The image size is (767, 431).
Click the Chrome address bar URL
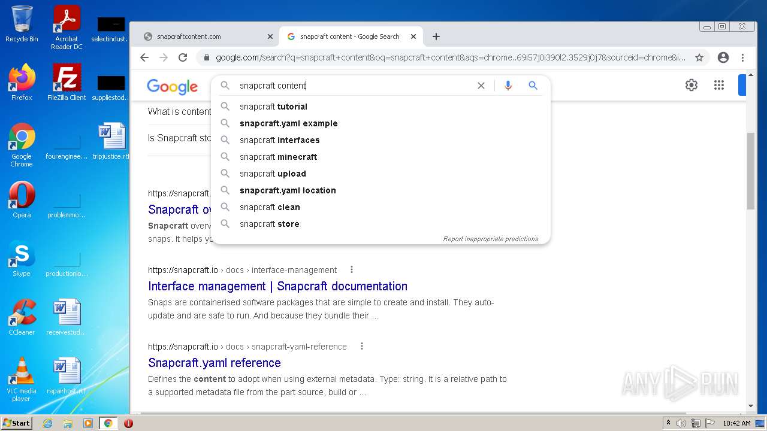point(451,57)
